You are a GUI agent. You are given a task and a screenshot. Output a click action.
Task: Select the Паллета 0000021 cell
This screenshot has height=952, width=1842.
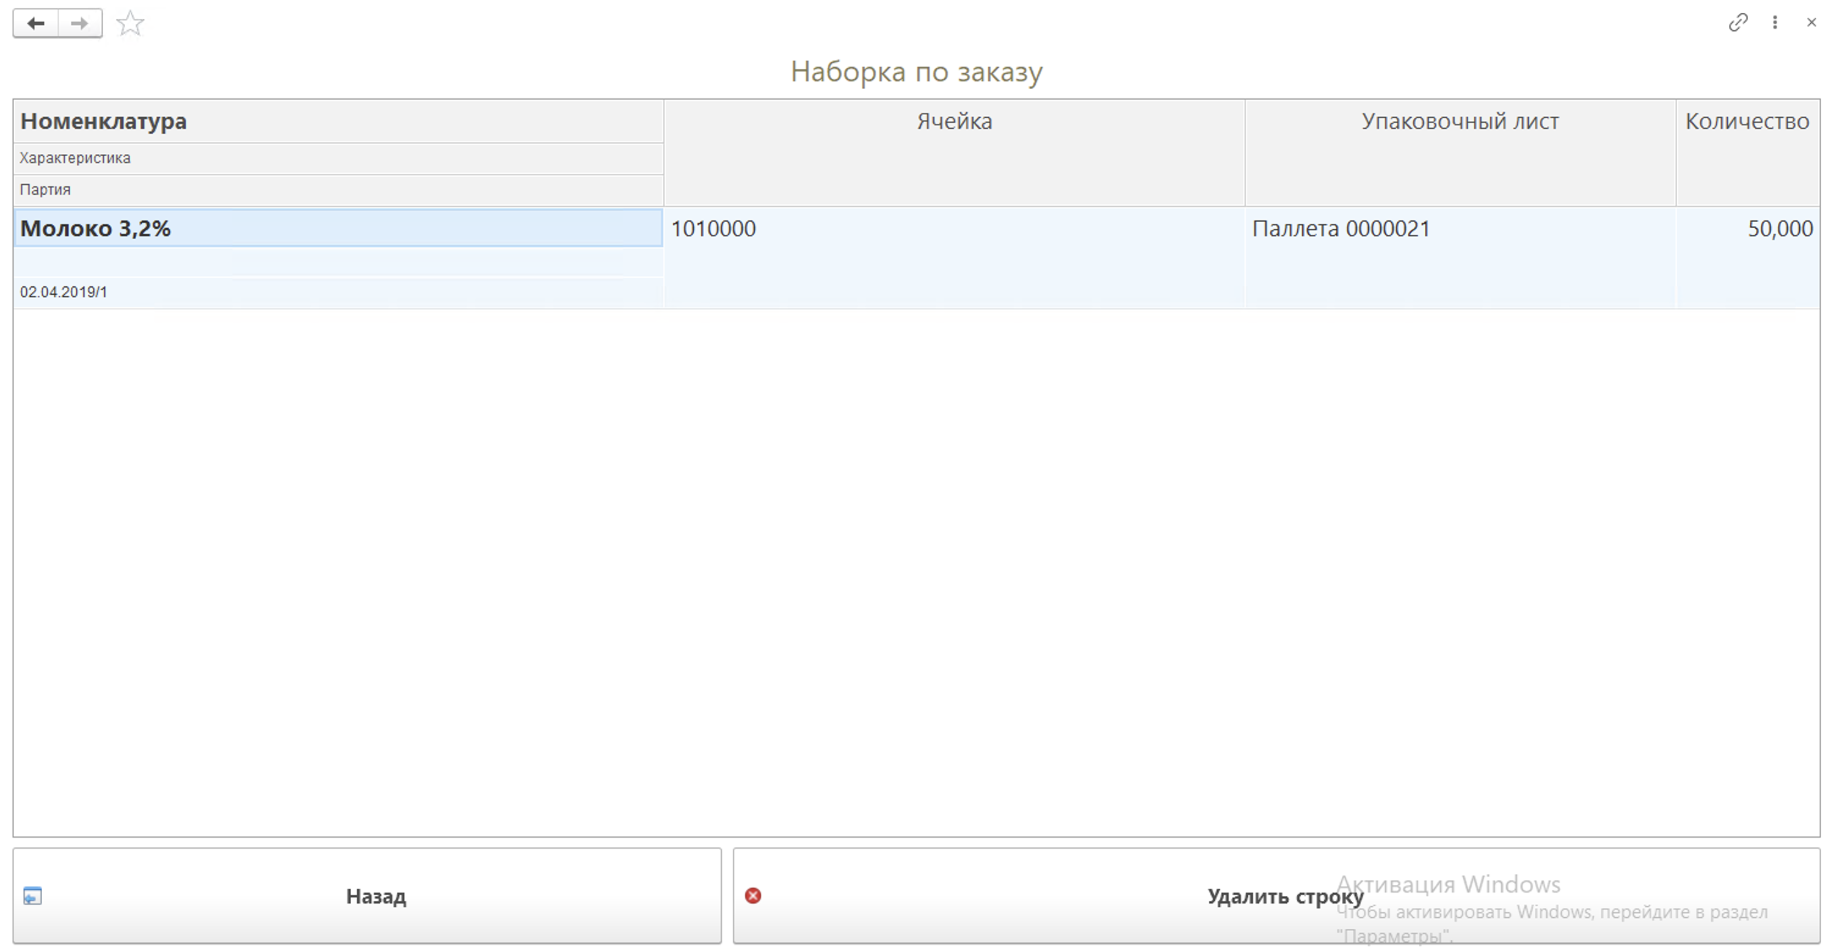(1341, 229)
